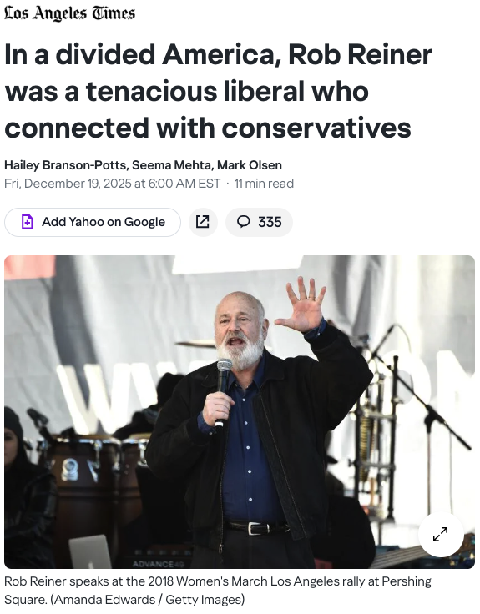The image size is (480, 614).
Task: Click the 335 comment count number
Action: [x=270, y=222]
